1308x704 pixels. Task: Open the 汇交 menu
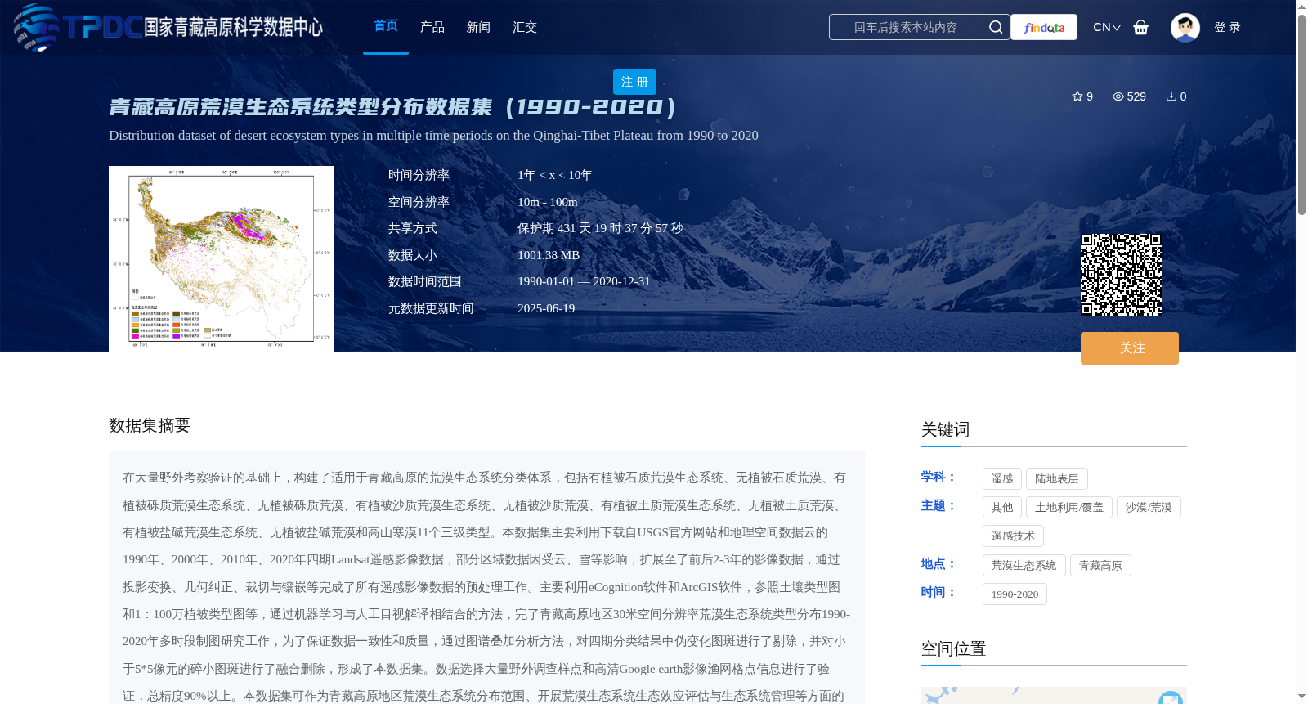click(x=525, y=27)
